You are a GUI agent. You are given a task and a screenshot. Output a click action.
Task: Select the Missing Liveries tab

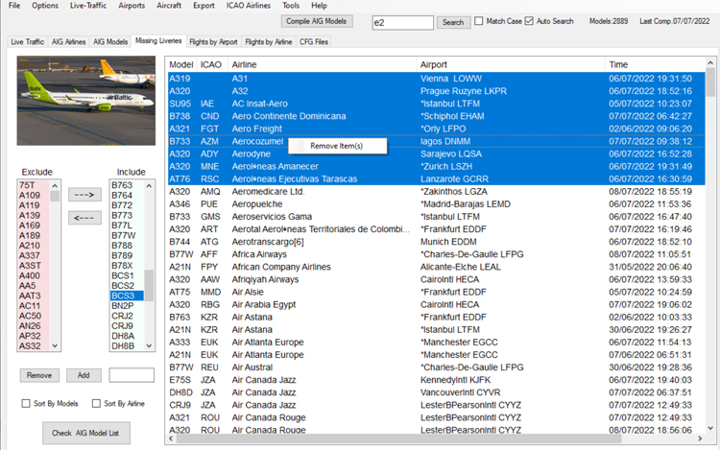pos(158,41)
